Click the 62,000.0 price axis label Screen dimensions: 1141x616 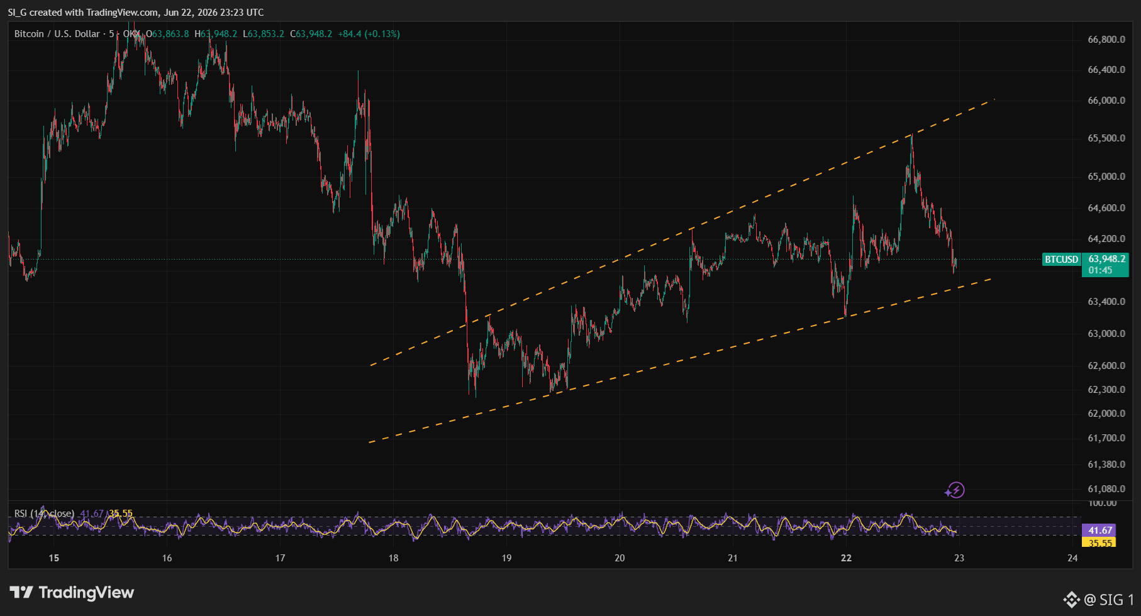tap(1106, 414)
